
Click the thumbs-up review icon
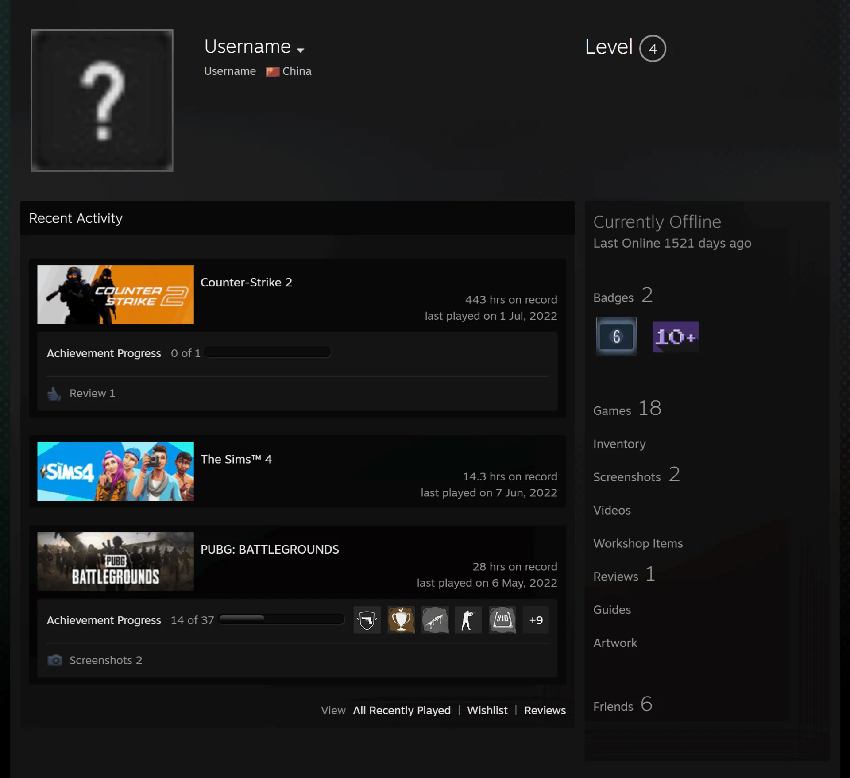click(x=54, y=394)
